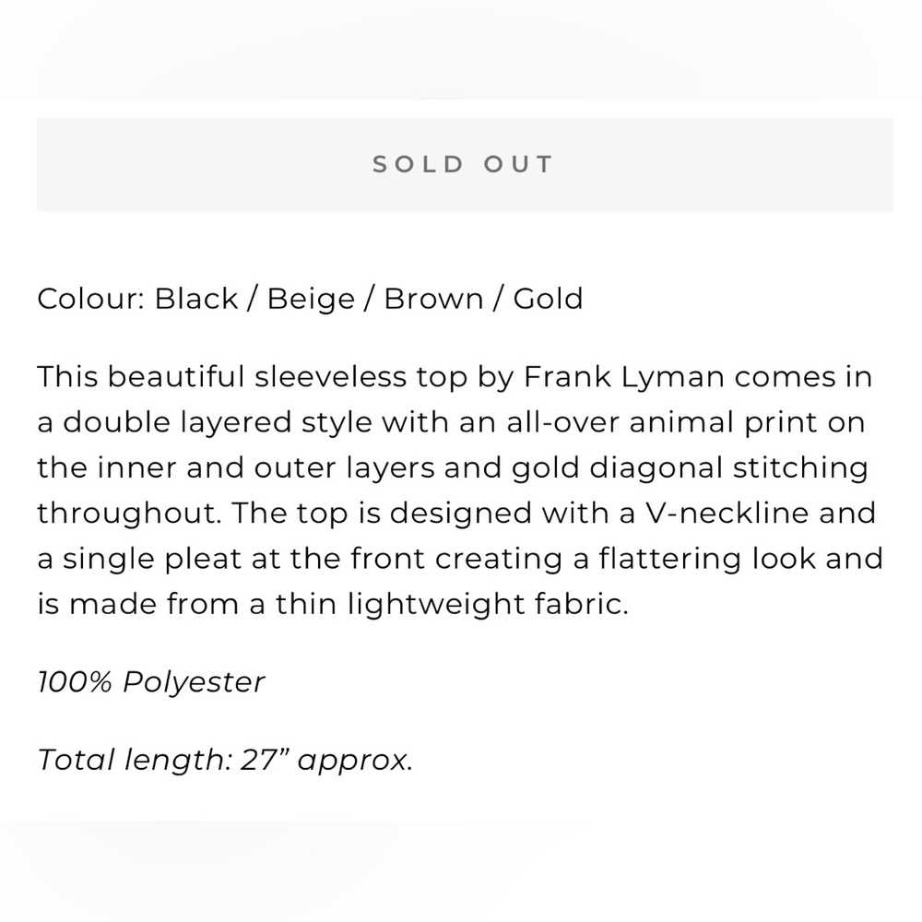Image resolution: width=922 pixels, height=922 pixels.
Task: Click the SOLD OUT button
Action: [x=465, y=164]
